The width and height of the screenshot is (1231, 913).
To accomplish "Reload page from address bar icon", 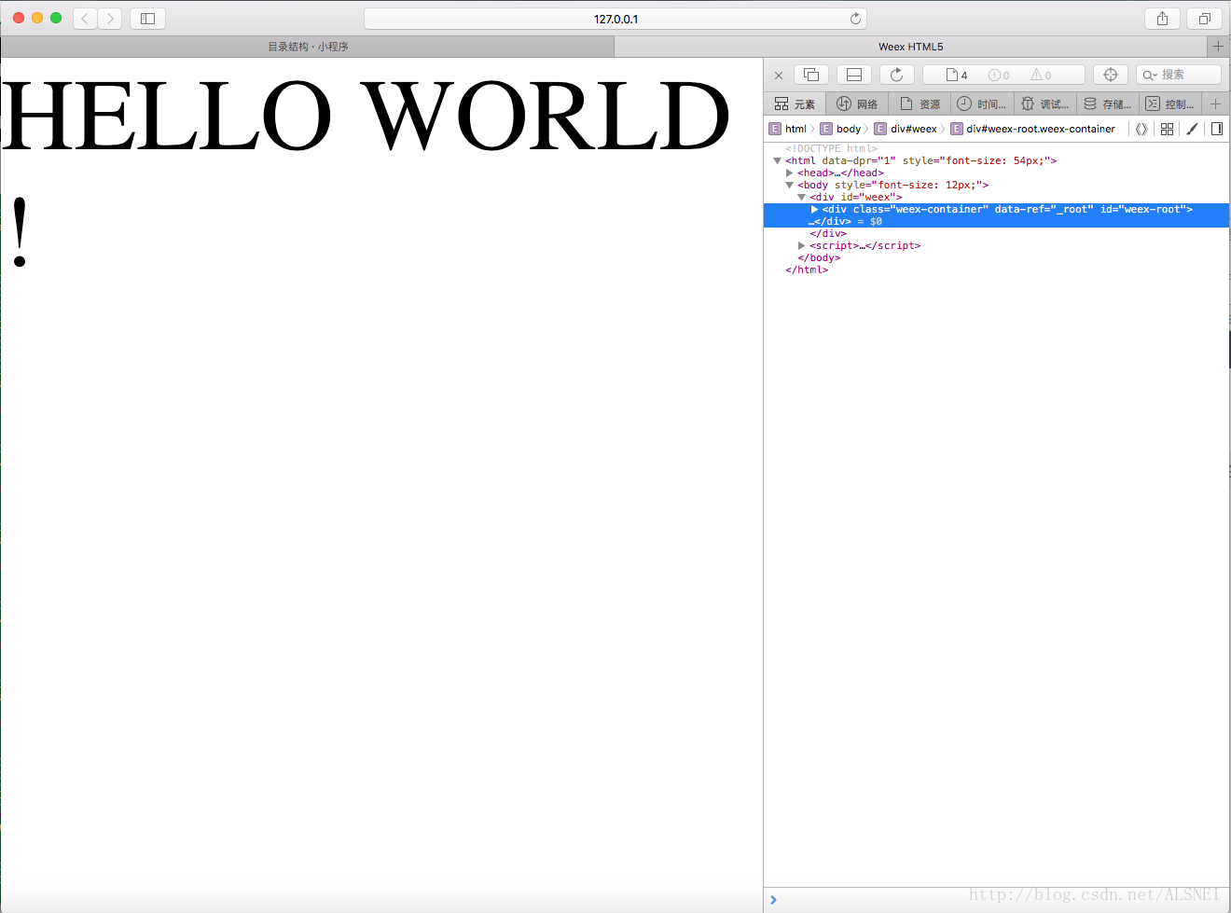I will click(x=855, y=19).
